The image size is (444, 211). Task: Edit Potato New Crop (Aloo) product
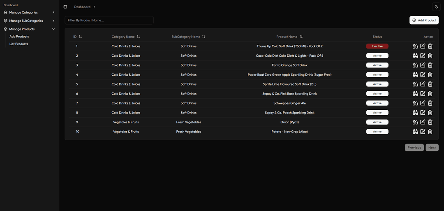(423, 132)
